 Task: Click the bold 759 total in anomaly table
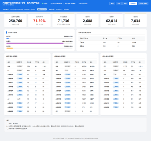point(133,46)
